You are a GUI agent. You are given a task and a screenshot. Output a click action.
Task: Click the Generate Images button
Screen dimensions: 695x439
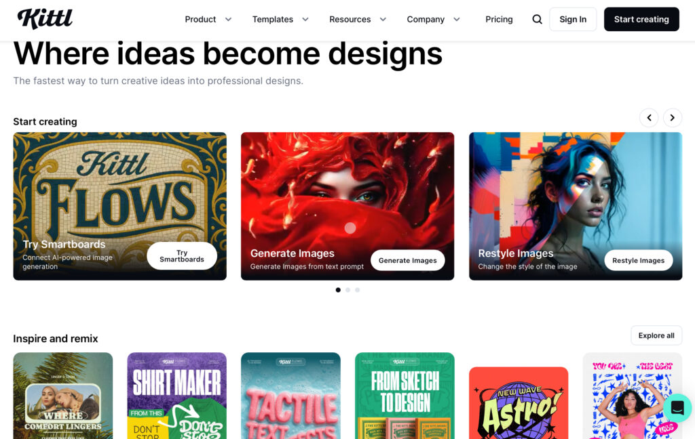408,260
